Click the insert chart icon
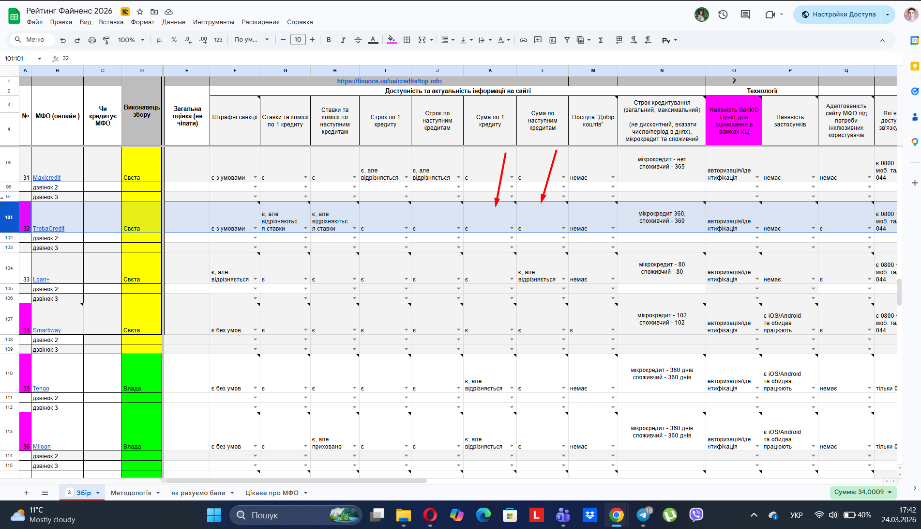The height and width of the screenshot is (529, 921). click(x=553, y=40)
